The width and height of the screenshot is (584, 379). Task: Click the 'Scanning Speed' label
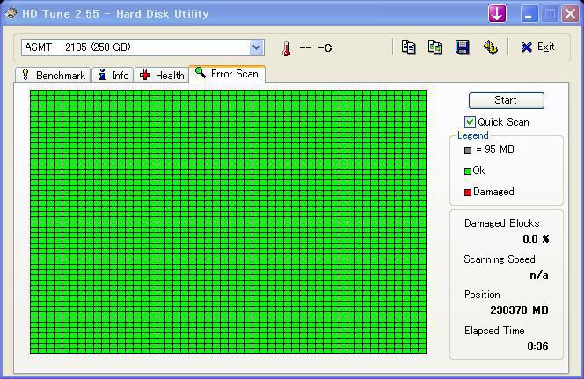[x=500, y=259]
